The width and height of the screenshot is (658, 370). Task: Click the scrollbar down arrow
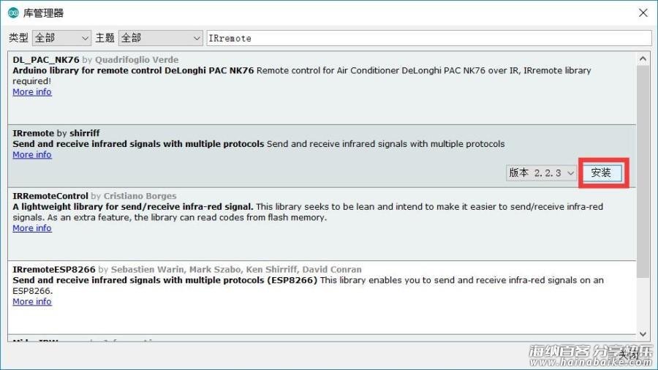click(643, 334)
